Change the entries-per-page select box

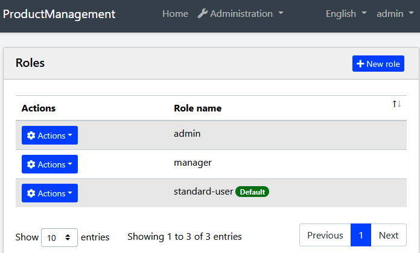click(x=59, y=237)
